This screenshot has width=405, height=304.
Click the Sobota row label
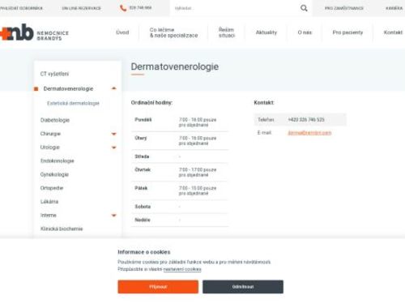point(143,207)
